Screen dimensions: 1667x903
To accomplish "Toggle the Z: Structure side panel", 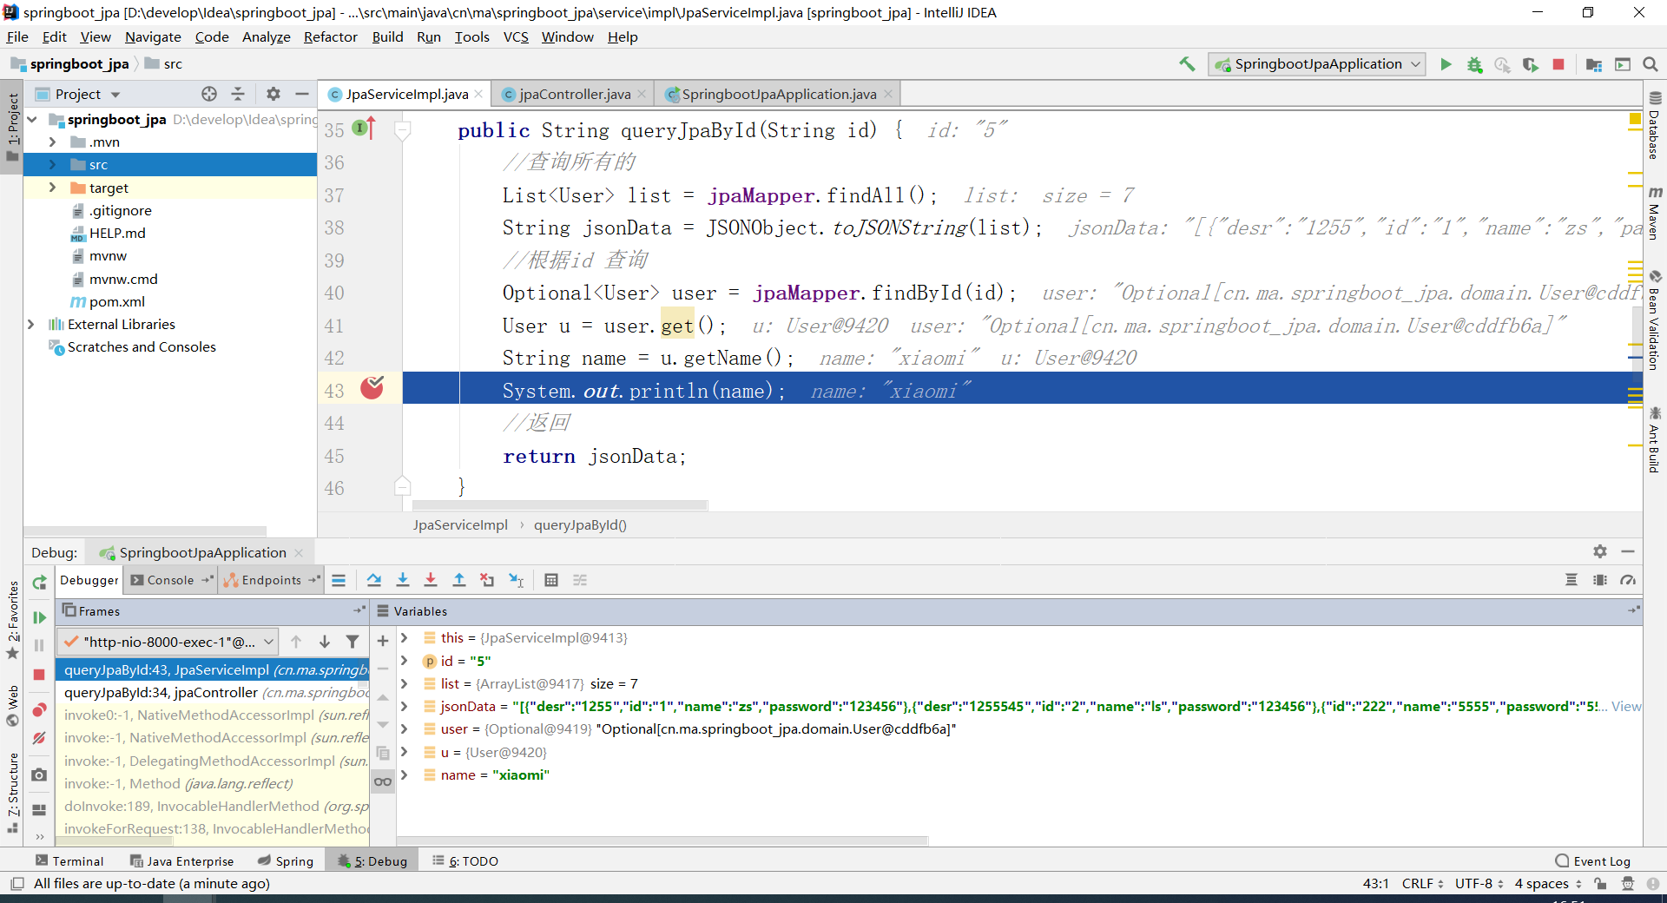I will (x=12, y=792).
